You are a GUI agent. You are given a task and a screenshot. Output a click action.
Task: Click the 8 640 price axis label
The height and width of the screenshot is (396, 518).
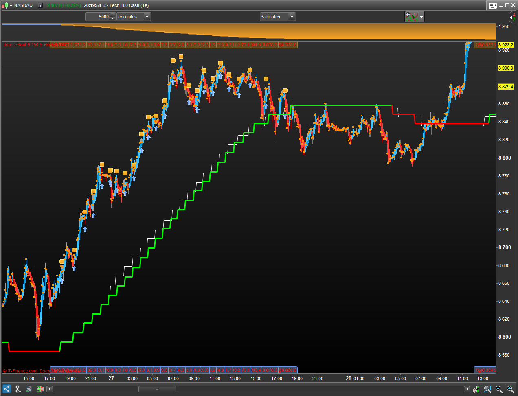pos(504,301)
